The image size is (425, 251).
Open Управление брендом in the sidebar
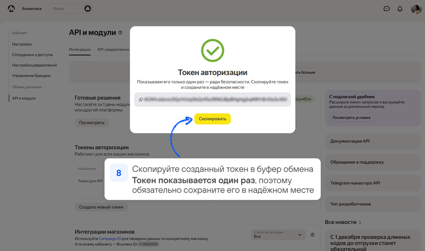click(x=31, y=76)
